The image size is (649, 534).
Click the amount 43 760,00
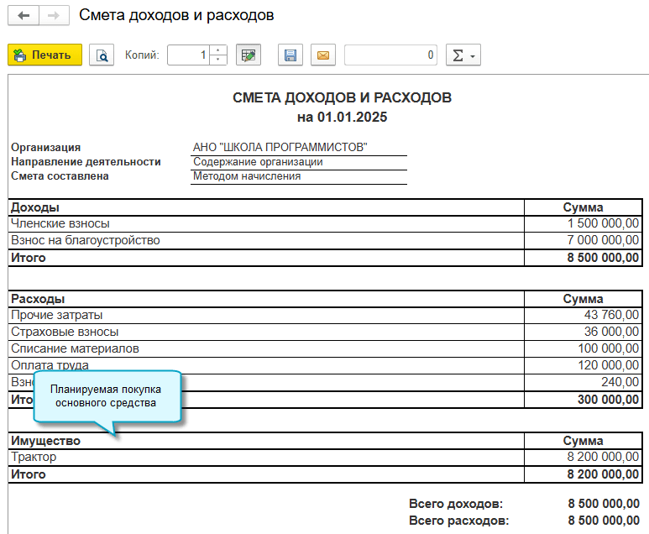tap(611, 315)
